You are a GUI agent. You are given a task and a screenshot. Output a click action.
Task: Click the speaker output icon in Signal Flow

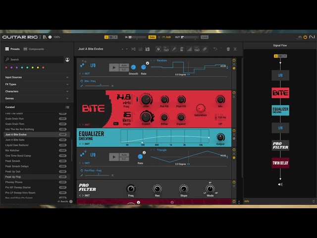click(x=280, y=184)
